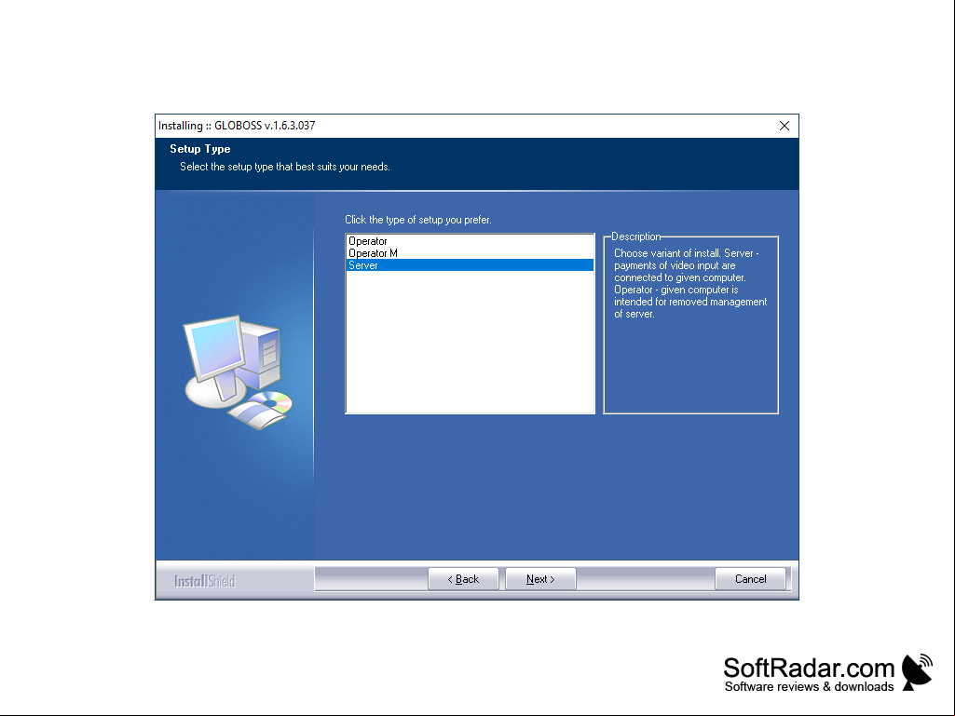Go to the previous step with Back
This screenshot has width=955, height=716.
463,579
